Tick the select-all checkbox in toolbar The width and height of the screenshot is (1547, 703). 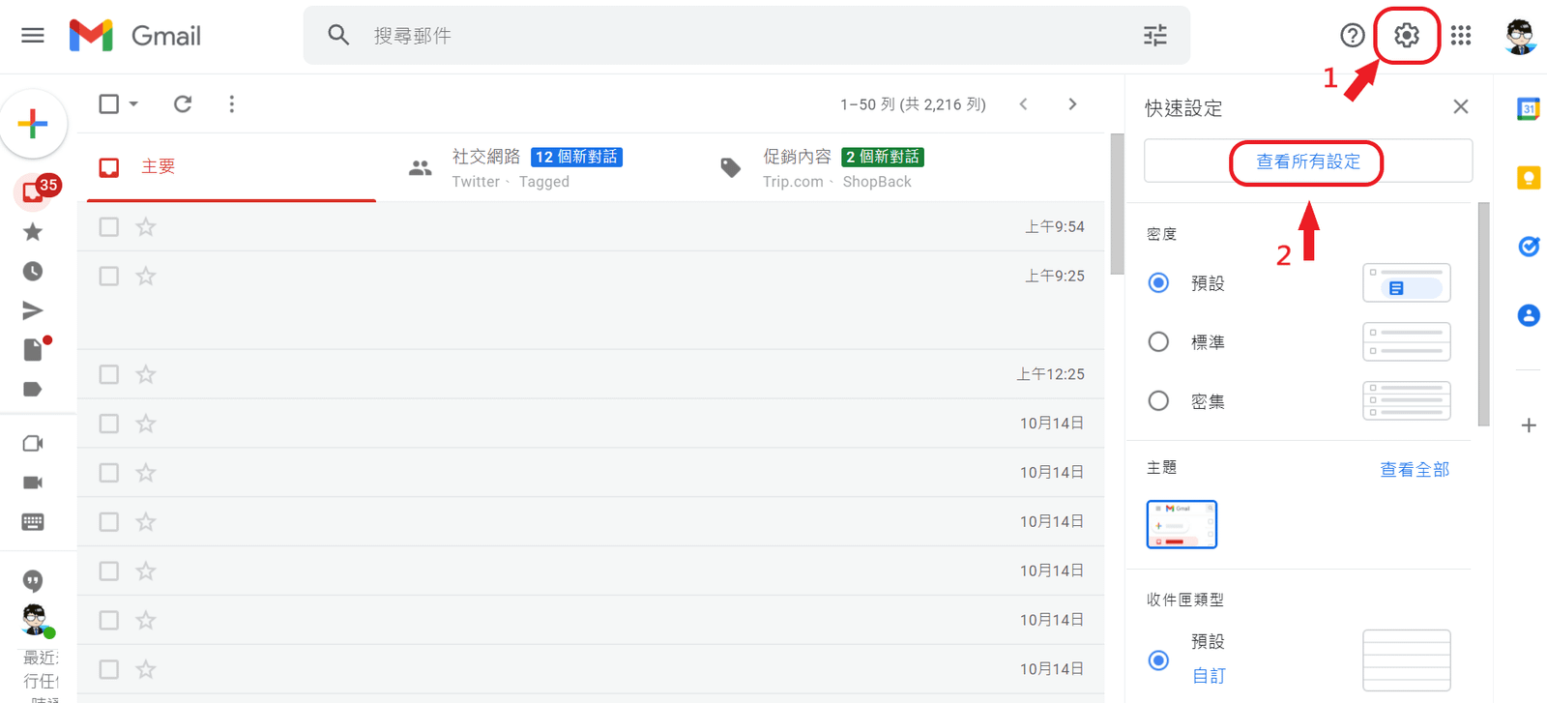click(x=109, y=103)
